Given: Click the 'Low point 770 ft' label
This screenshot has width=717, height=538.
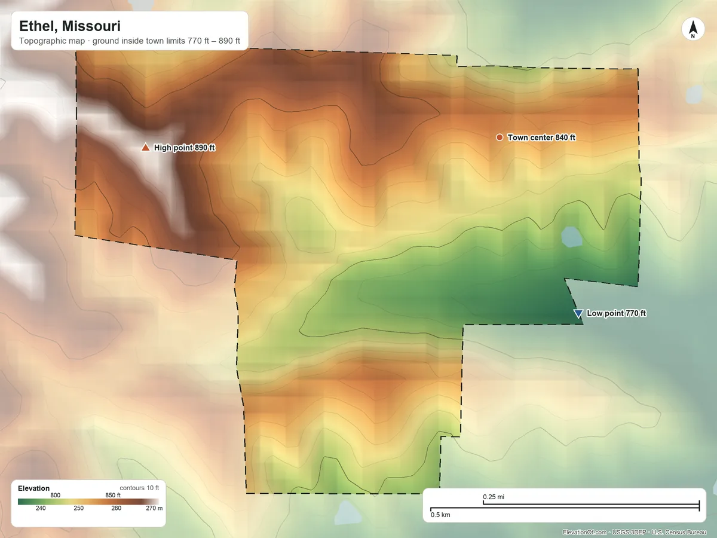Looking at the screenshot, I should pos(616,313).
